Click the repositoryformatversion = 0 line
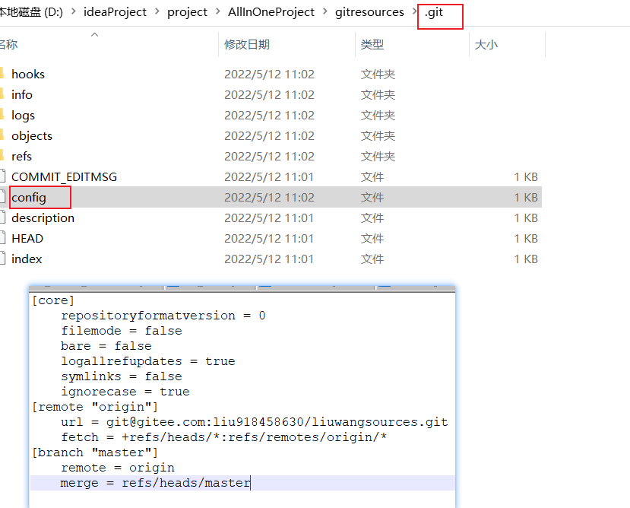 coord(163,316)
